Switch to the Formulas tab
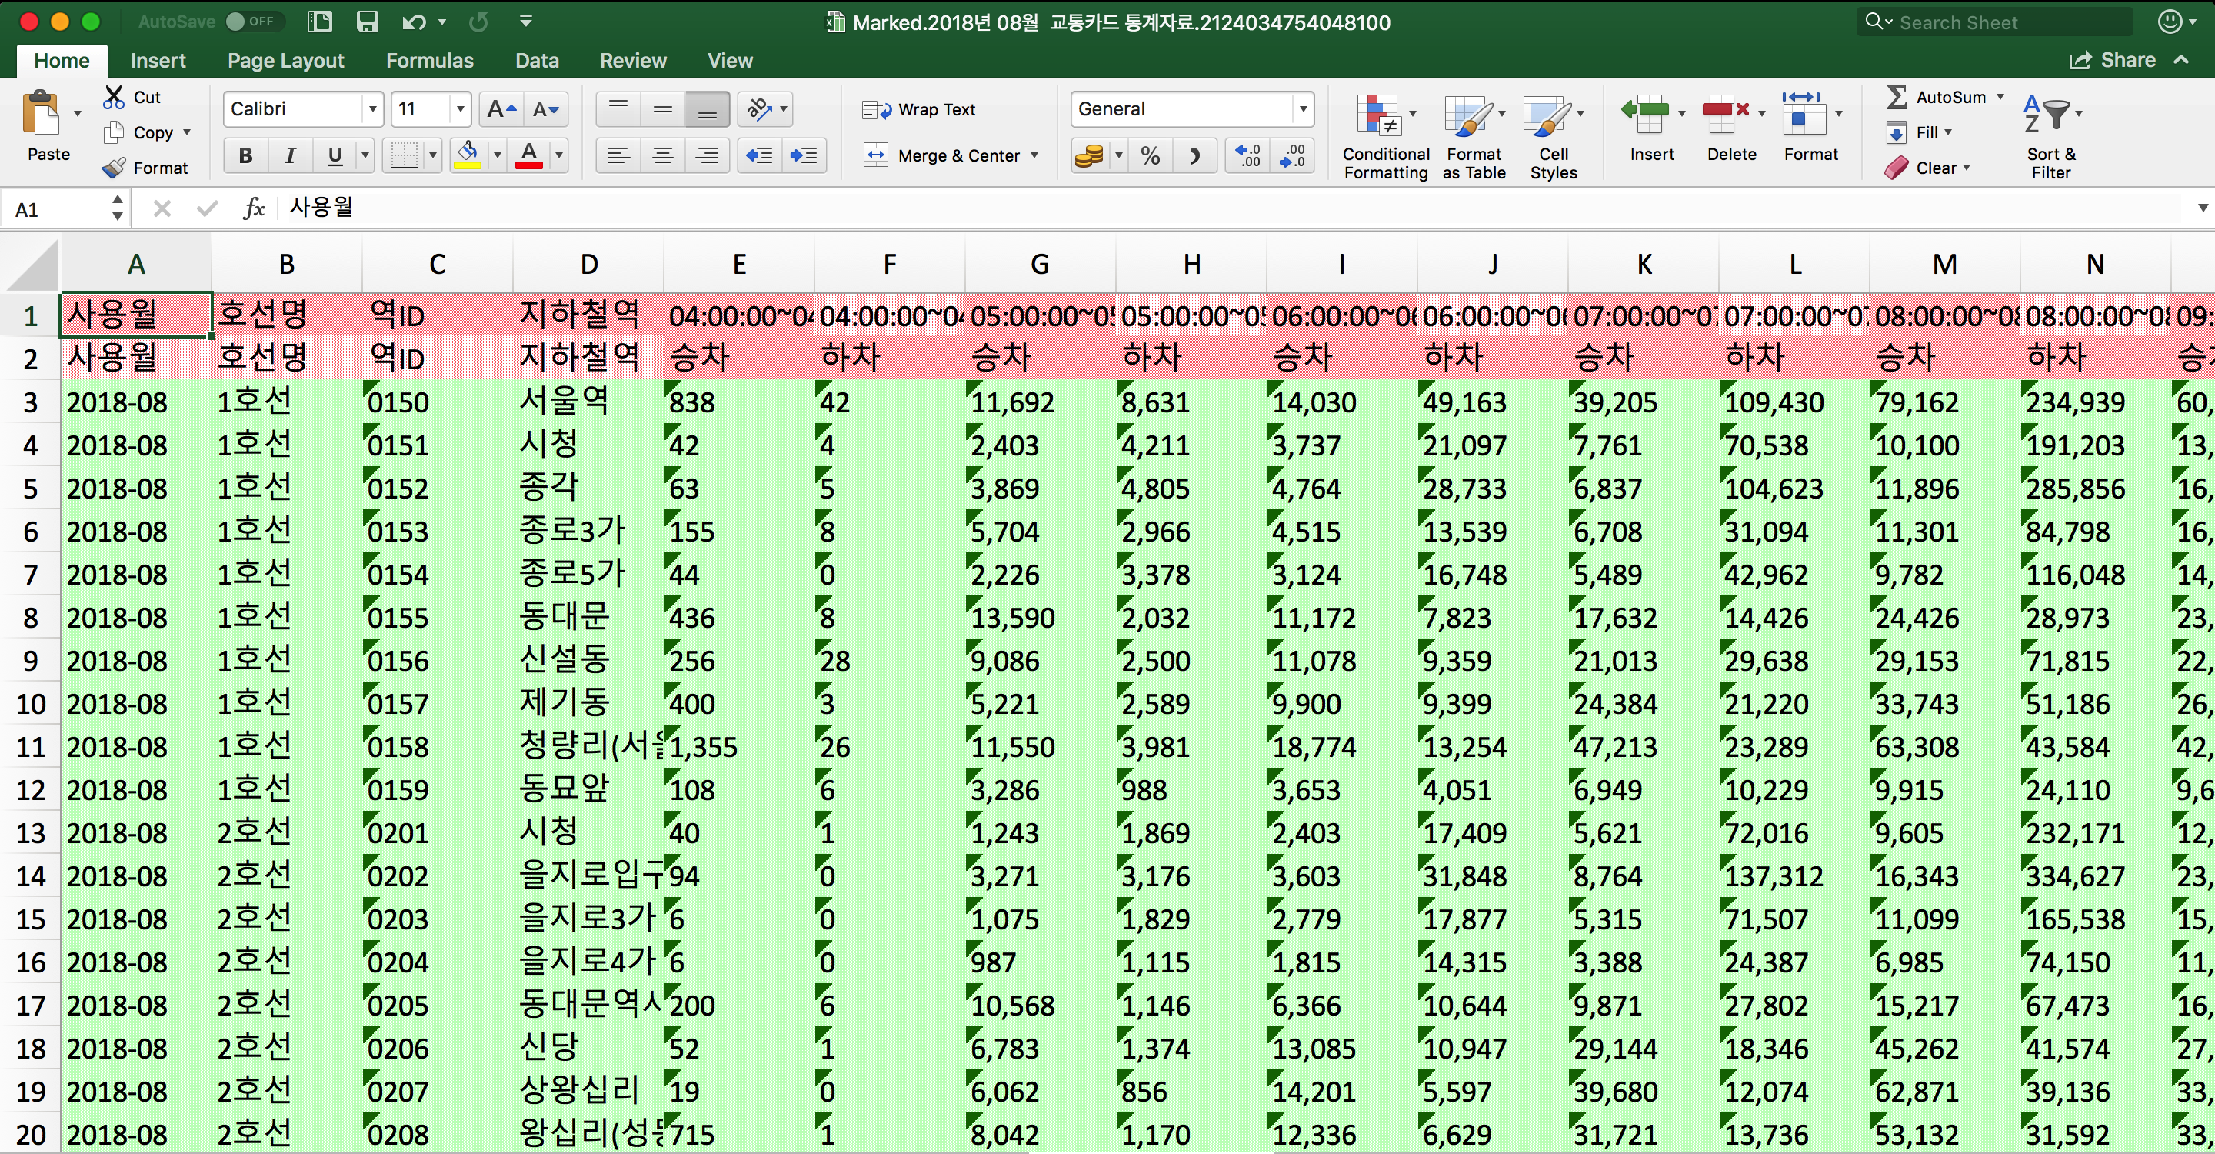 pyautogui.click(x=429, y=60)
